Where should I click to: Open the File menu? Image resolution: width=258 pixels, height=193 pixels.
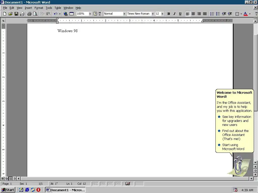click(5, 8)
